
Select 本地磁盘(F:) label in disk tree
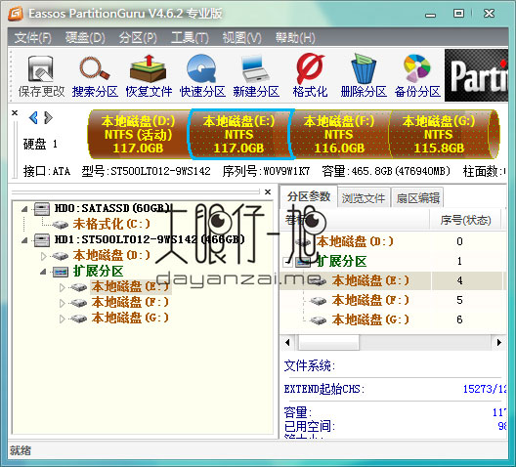point(130,302)
